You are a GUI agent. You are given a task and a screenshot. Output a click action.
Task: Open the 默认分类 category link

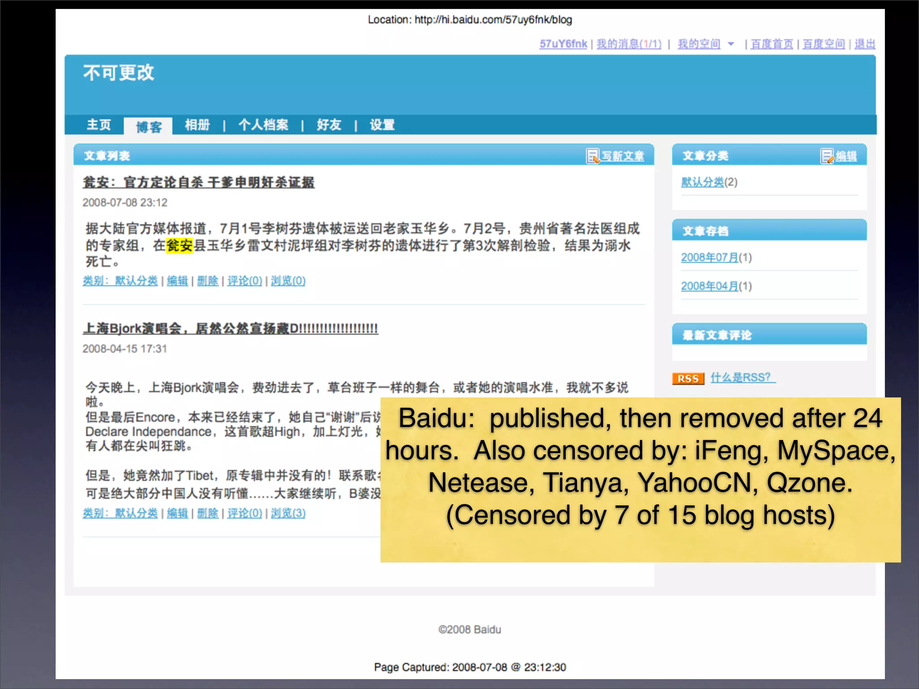click(702, 182)
